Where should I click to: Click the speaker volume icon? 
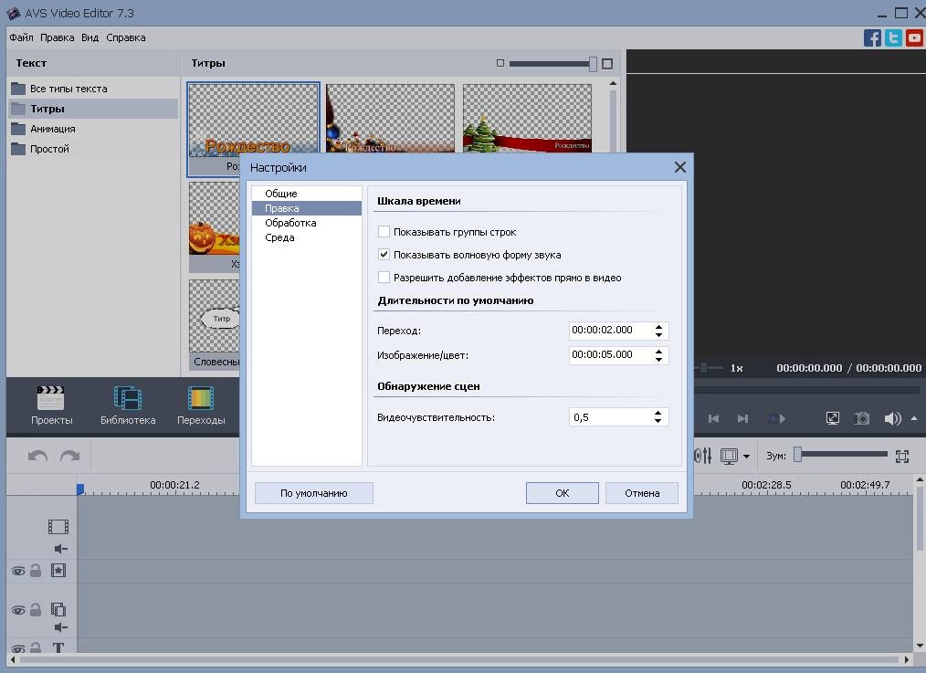click(x=892, y=418)
